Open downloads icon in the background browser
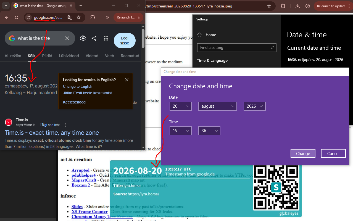 [x=298, y=6]
